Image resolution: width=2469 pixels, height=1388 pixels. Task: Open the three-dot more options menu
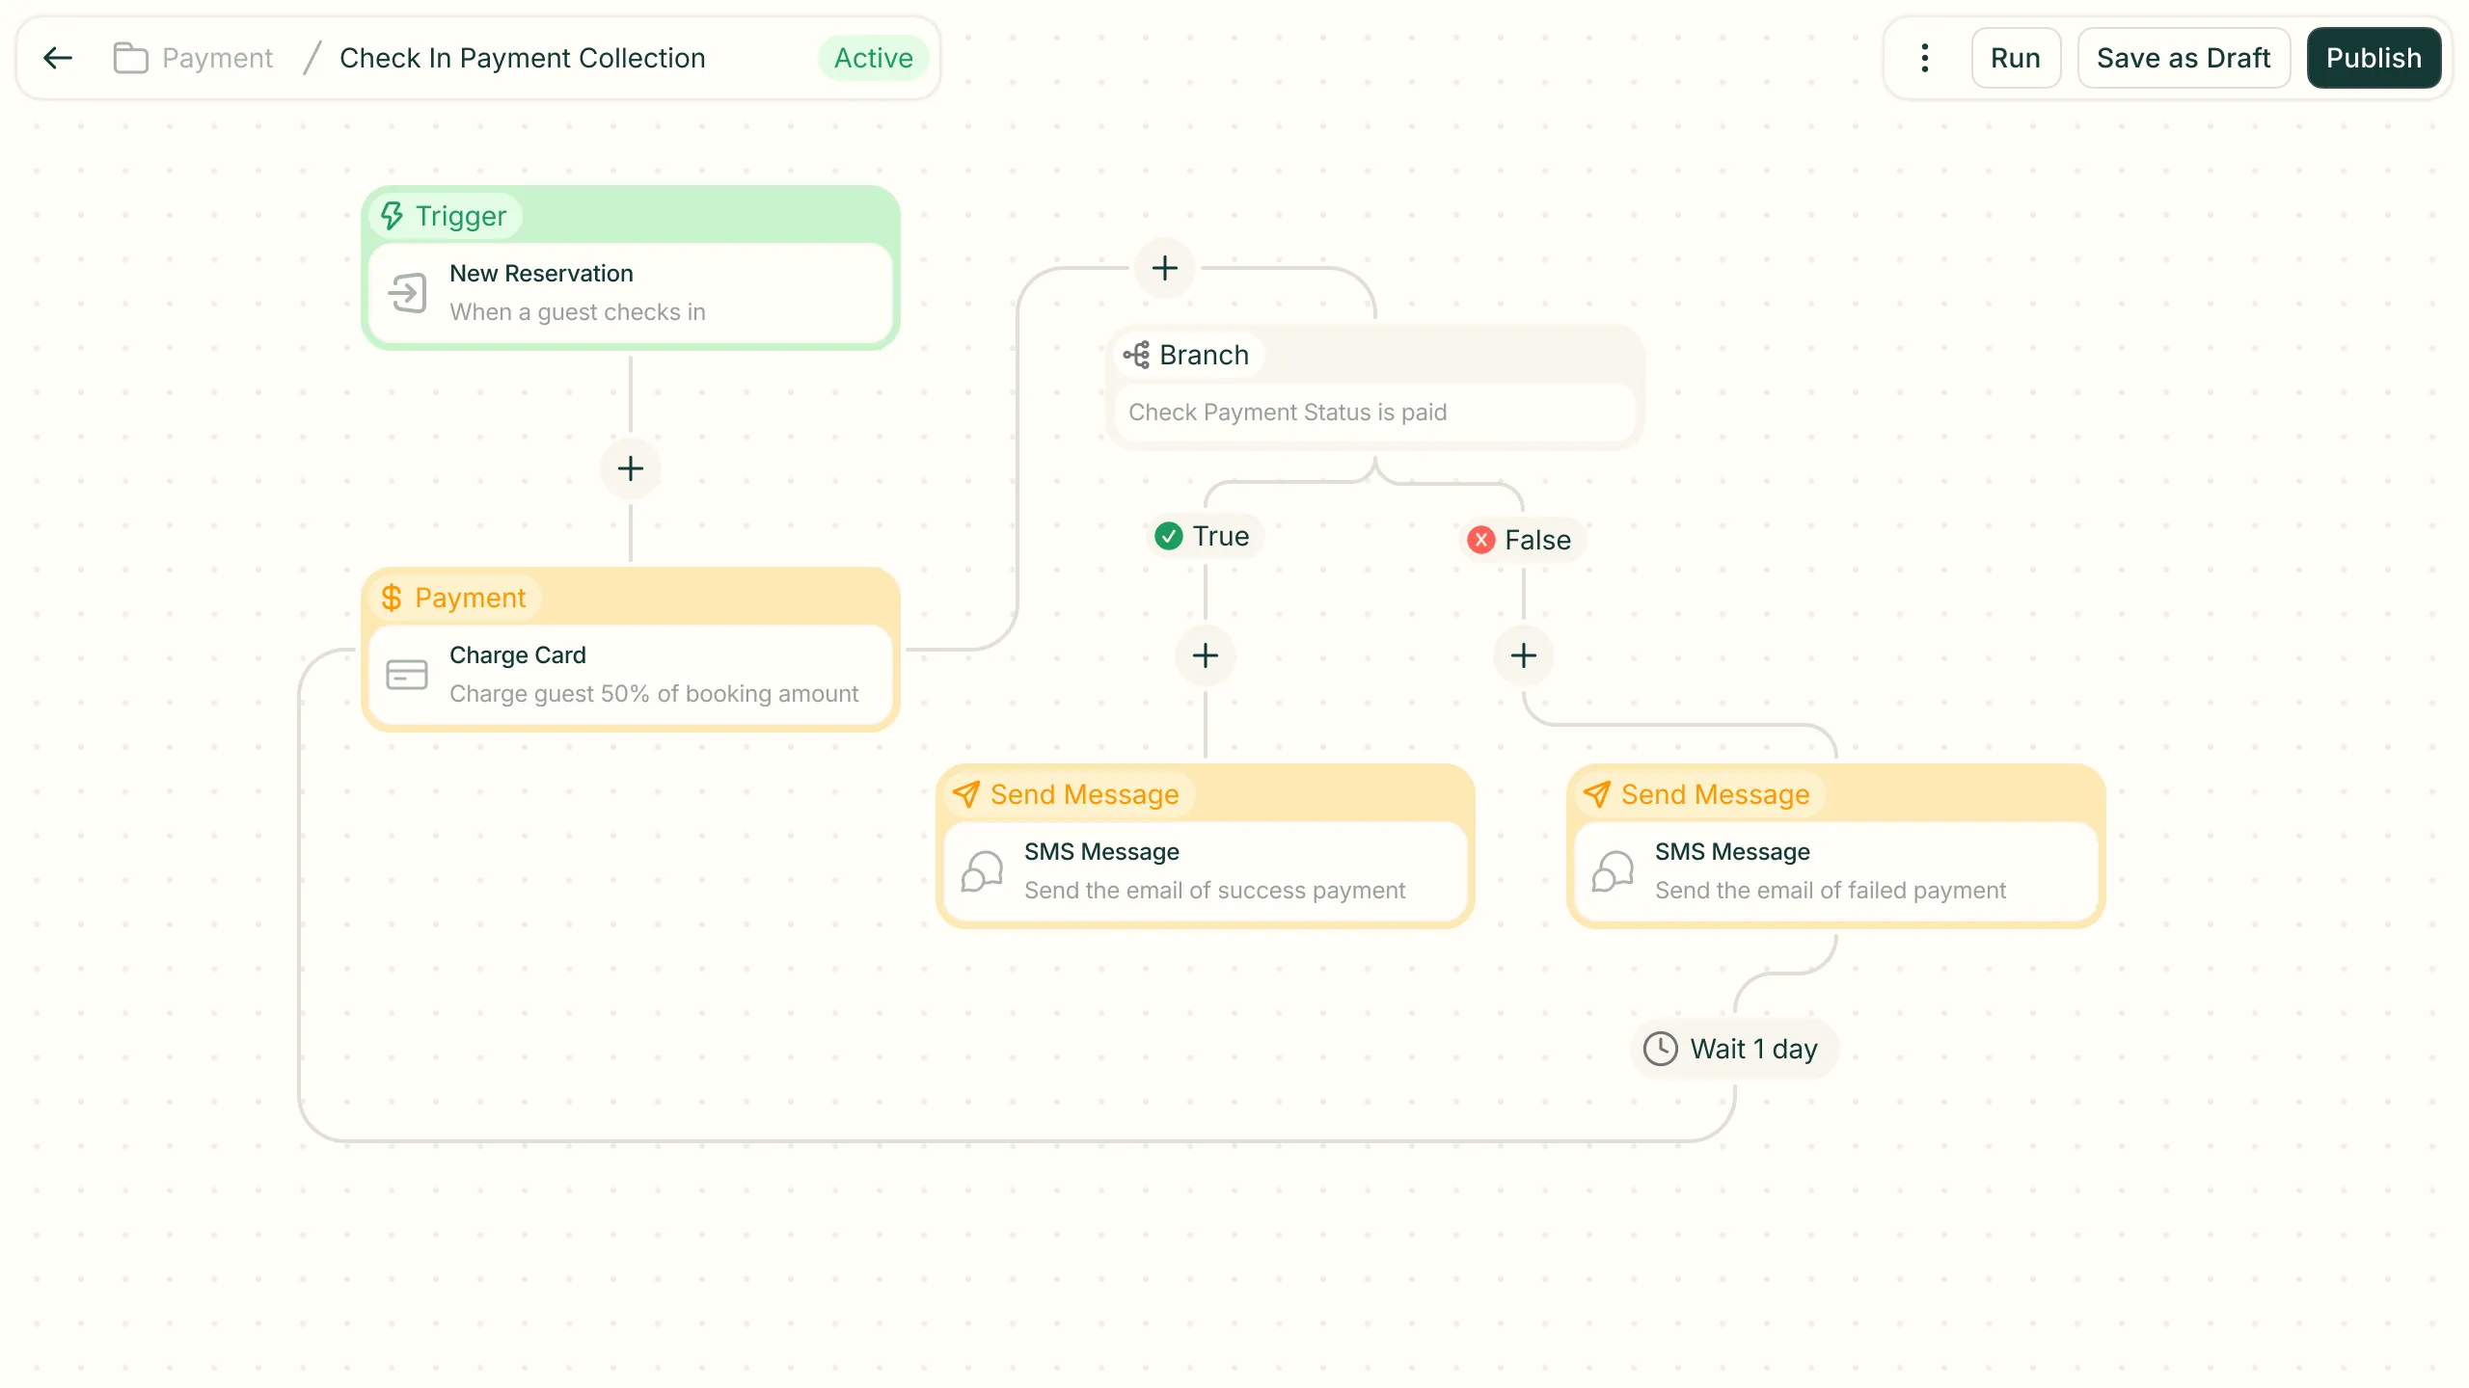click(x=1924, y=58)
